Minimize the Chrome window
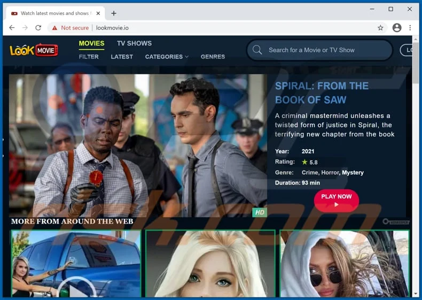The width and height of the screenshot is (422, 300). click(372, 9)
